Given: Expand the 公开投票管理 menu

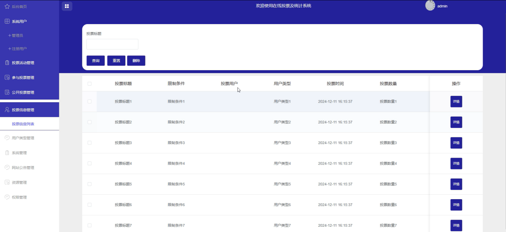Looking at the screenshot, I should tap(29, 92).
